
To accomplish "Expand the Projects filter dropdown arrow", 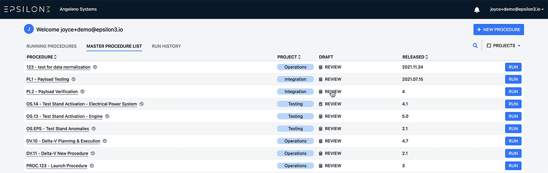I will point(519,46).
